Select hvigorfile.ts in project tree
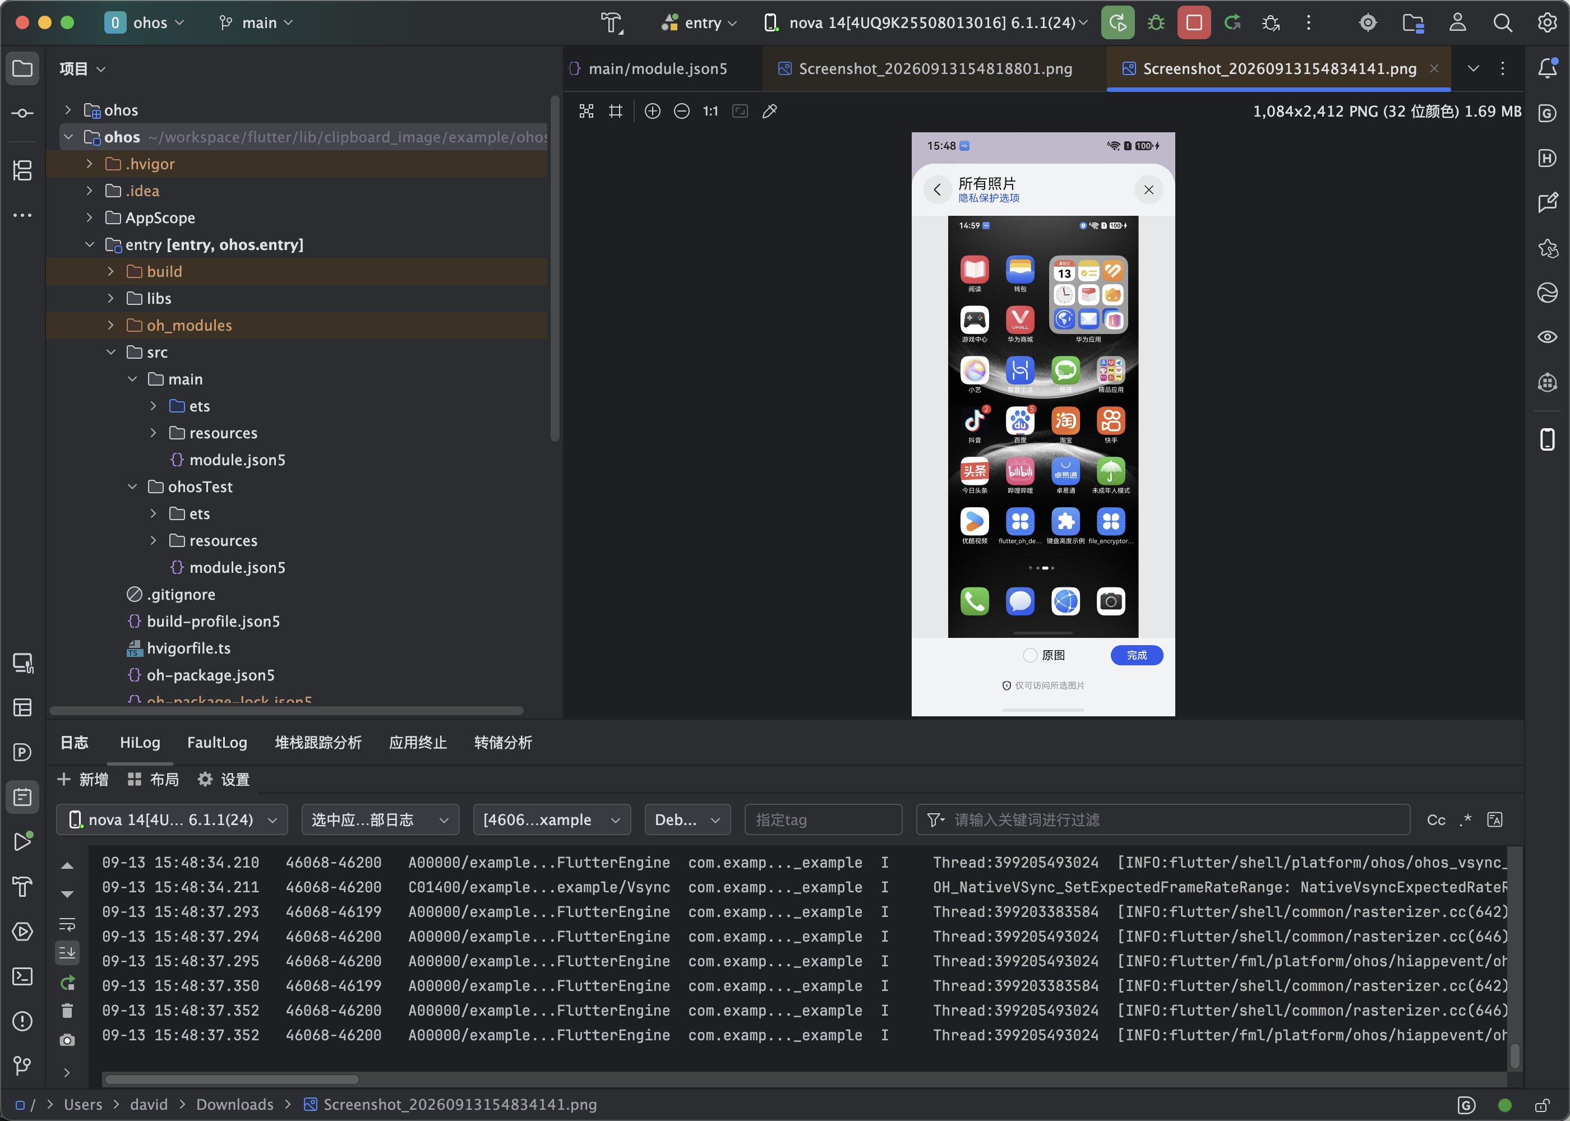 click(188, 648)
